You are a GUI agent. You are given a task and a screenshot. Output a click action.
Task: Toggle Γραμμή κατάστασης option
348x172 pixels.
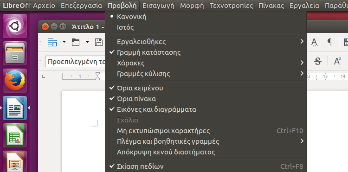(x=206, y=52)
